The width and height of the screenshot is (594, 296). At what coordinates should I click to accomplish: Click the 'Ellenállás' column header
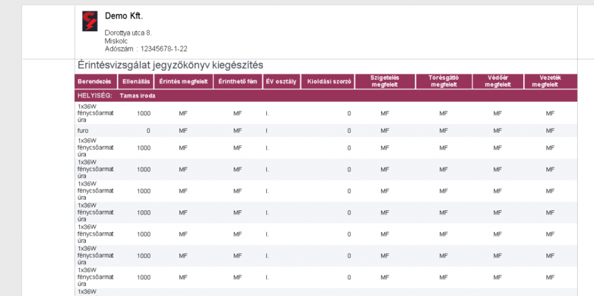136,82
